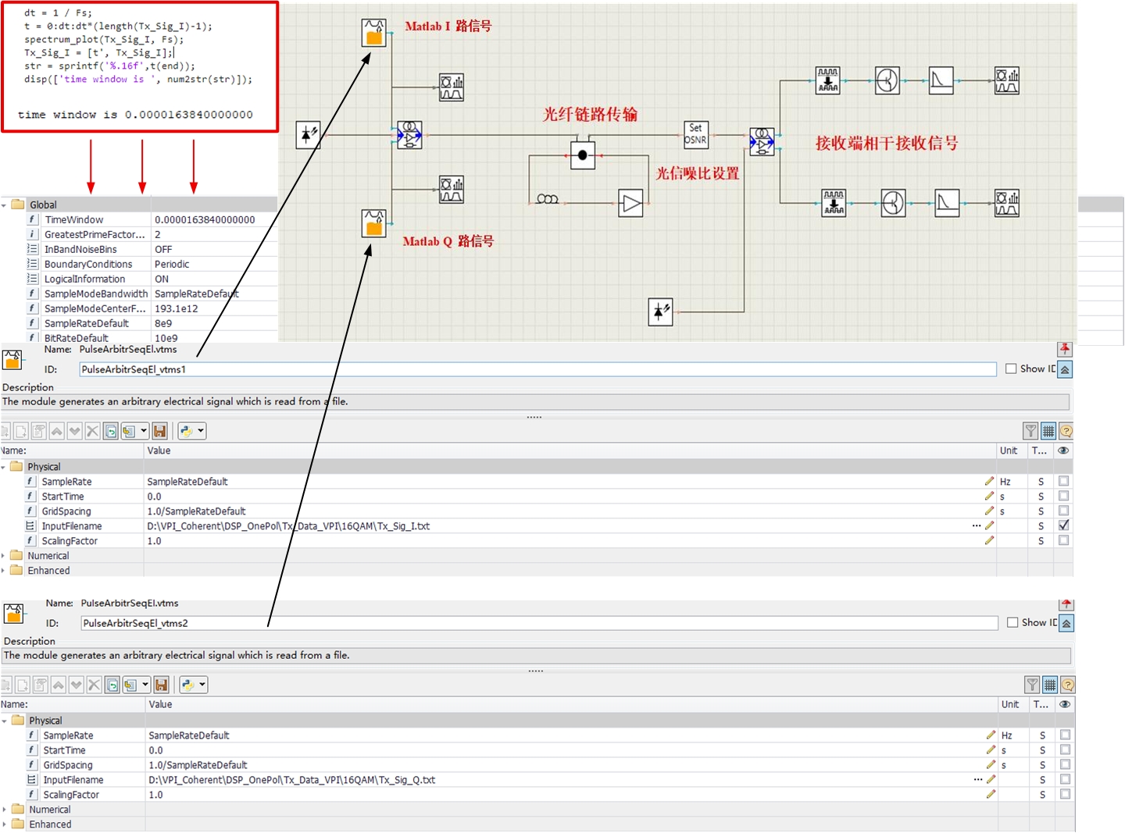Select the optical amplifier icon in fiber link

click(631, 204)
